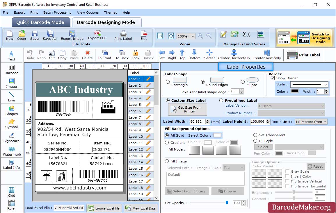This screenshot has height=213, width=336.
Task: Toggle the Ruler tool
Action: pos(12,205)
